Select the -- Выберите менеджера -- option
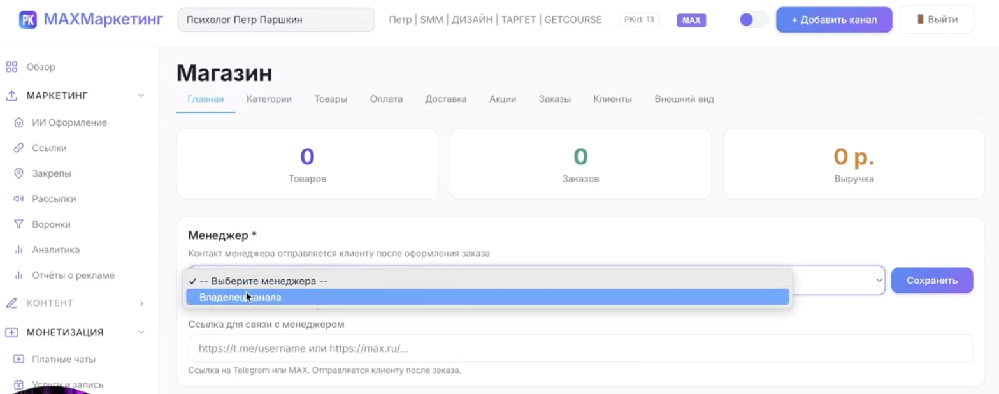The width and height of the screenshot is (999, 394). (x=487, y=281)
